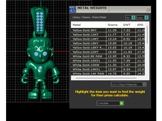Select the White Gold:10KW row
This screenshot has height=121, width=162.
(108, 65)
